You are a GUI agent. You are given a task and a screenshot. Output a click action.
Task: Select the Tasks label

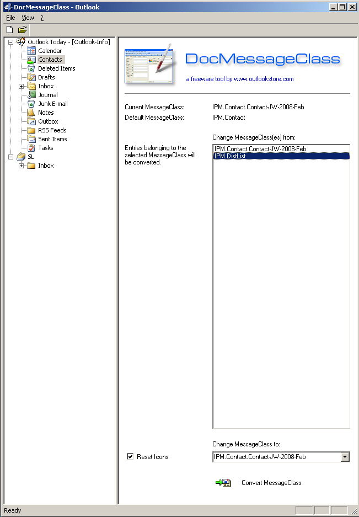[x=46, y=148]
